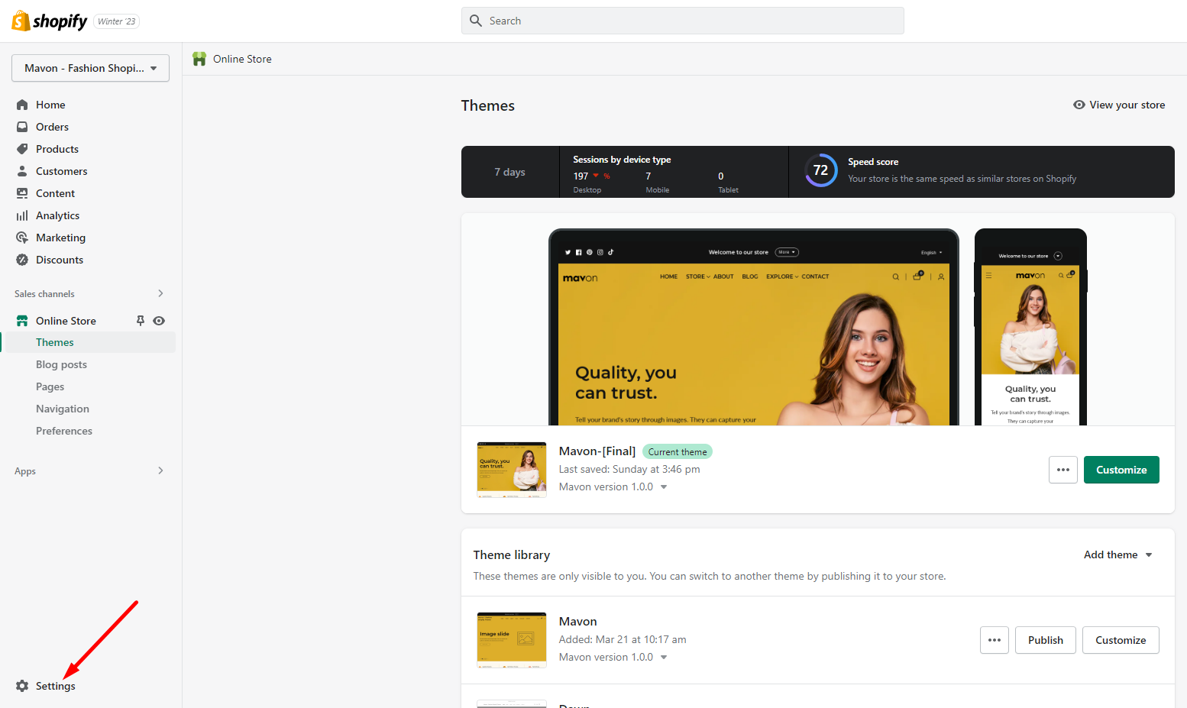Expand the Sales channels section
This screenshot has height=708, width=1187.
point(160,293)
